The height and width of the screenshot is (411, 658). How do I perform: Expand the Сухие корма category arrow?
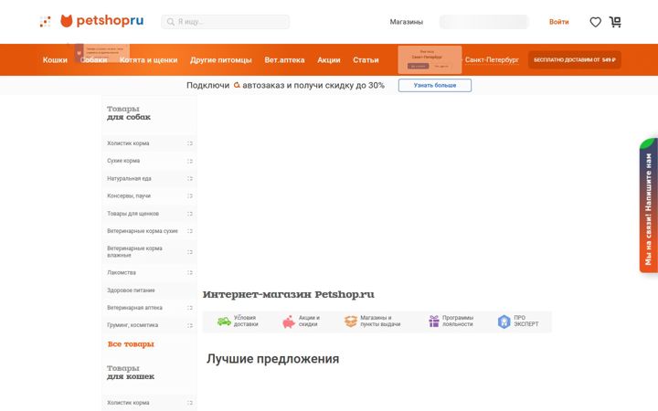[x=190, y=161]
